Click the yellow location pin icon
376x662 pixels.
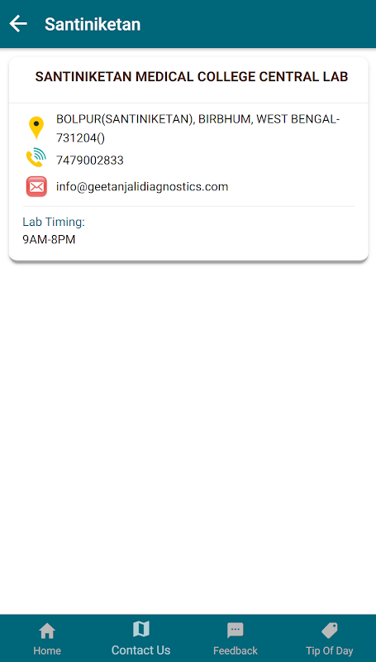tap(36, 128)
